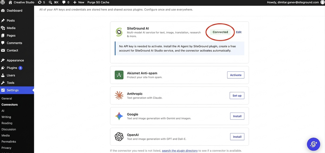Image resolution: width=325 pixels, height=153 pixels.
Task: Click the Creative Studio home icon
Action: point(10,3)
